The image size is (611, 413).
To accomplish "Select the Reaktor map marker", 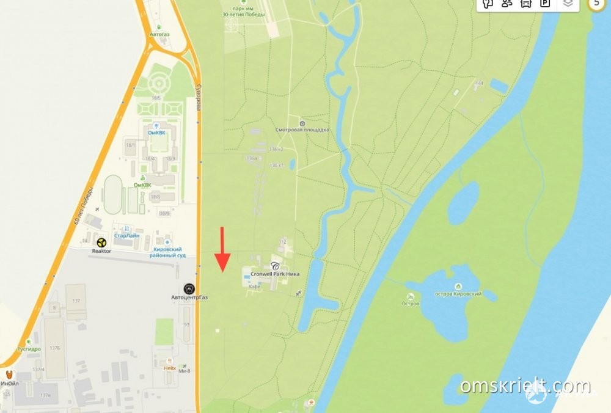I will (101, 243).
